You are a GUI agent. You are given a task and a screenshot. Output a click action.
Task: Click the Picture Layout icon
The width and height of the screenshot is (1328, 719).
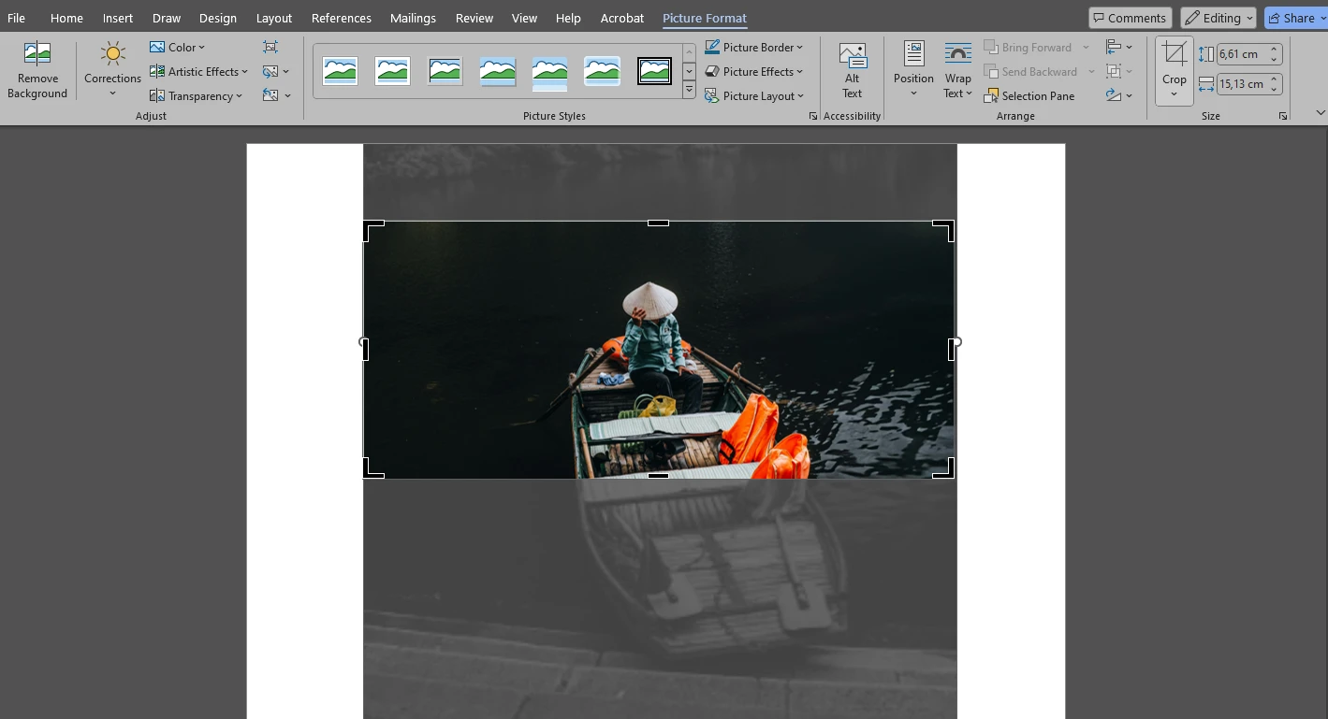(712, 95)
